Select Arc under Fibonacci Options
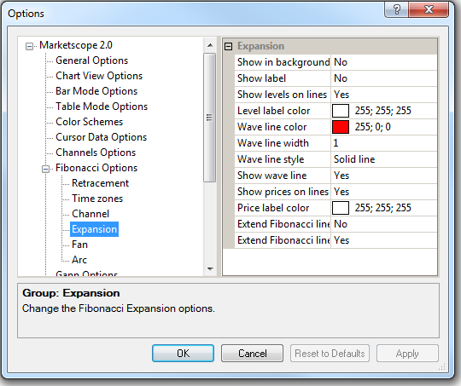 point(79,260)
